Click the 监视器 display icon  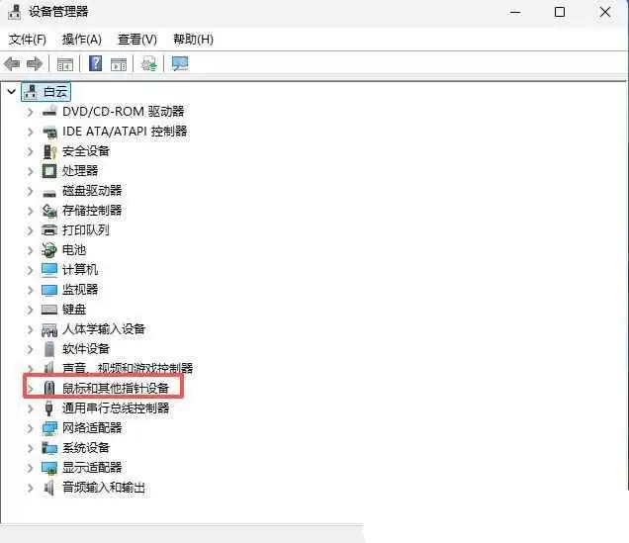coord(49,290)
